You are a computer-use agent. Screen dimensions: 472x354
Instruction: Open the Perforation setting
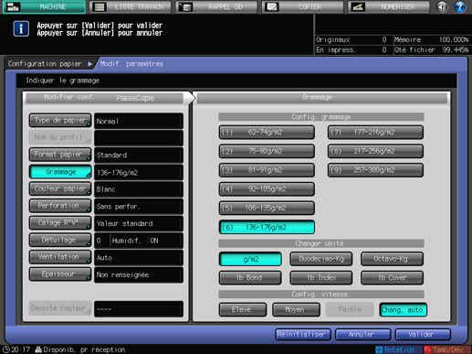(60, 206)
